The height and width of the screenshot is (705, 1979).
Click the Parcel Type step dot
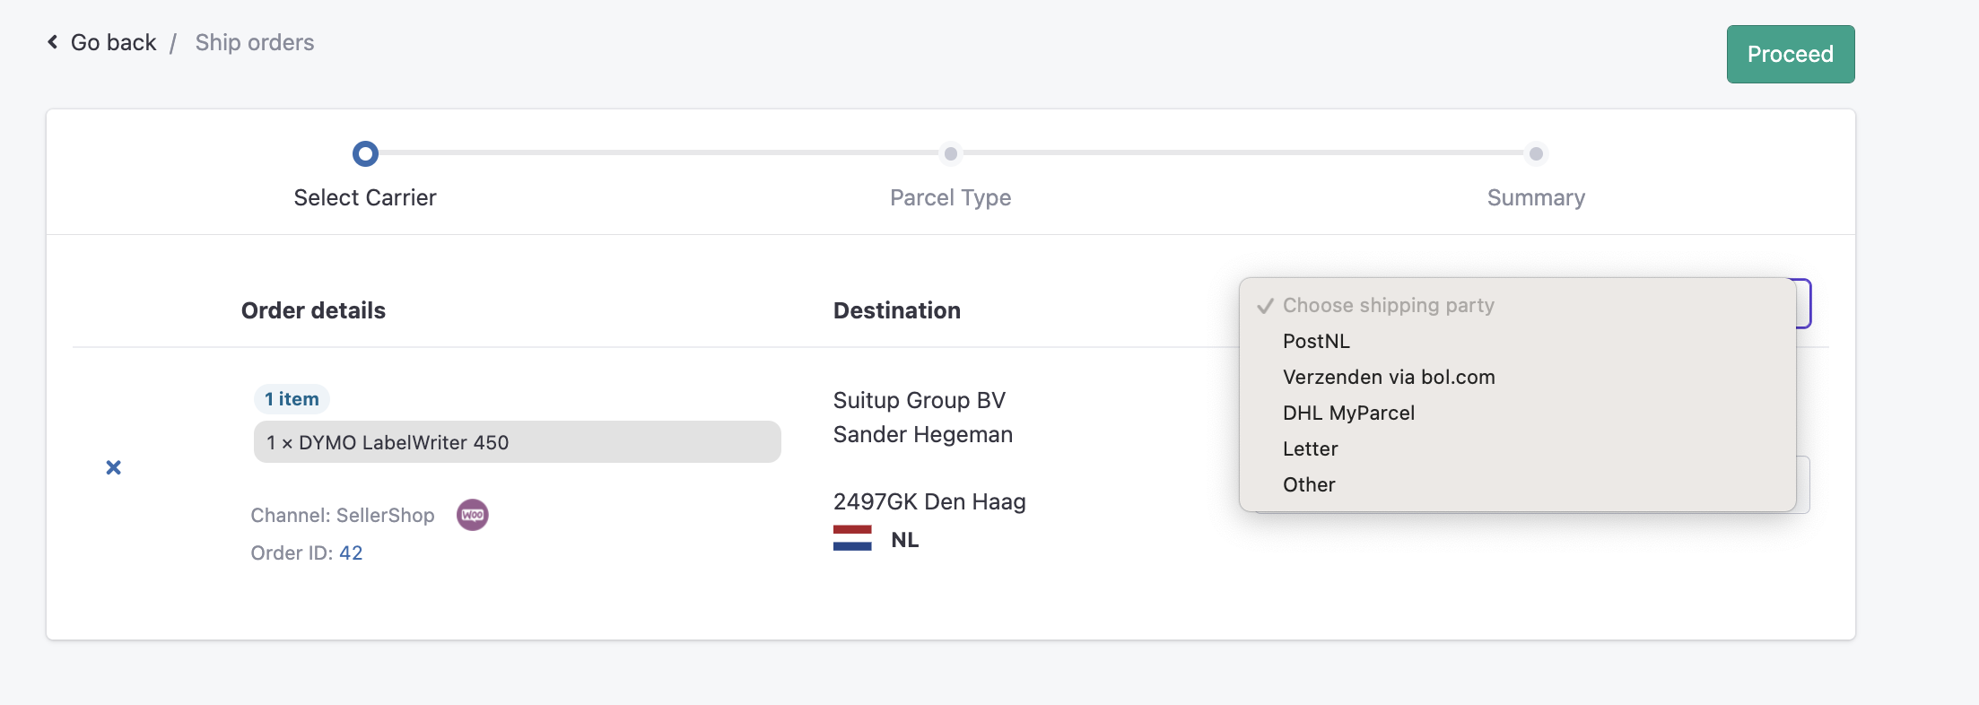tap(951, 153)
